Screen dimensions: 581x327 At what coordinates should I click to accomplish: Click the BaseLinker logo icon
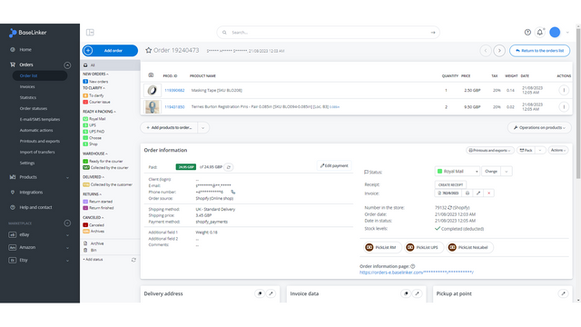pos(12,33)
